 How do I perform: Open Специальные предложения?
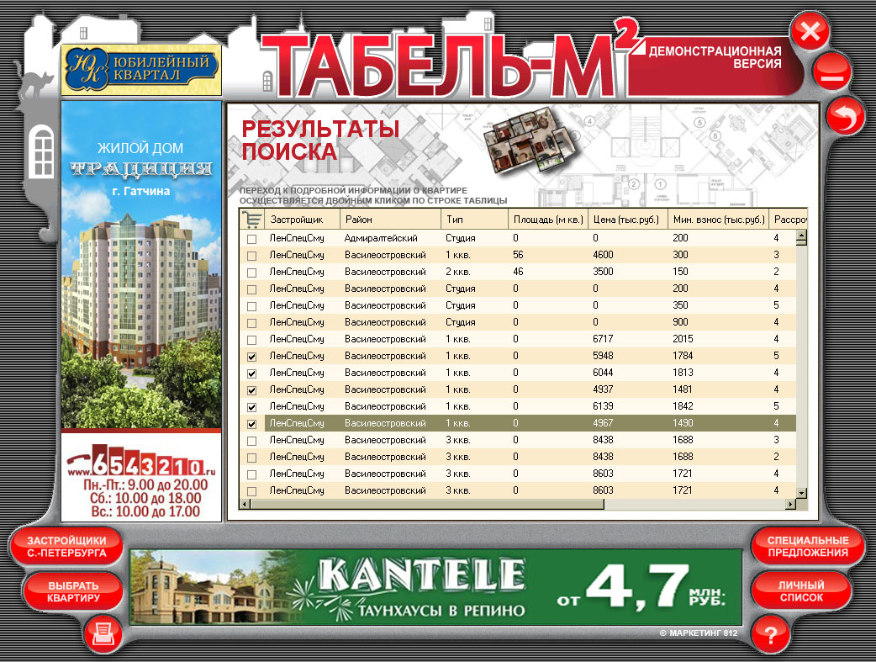coord(809,545)
